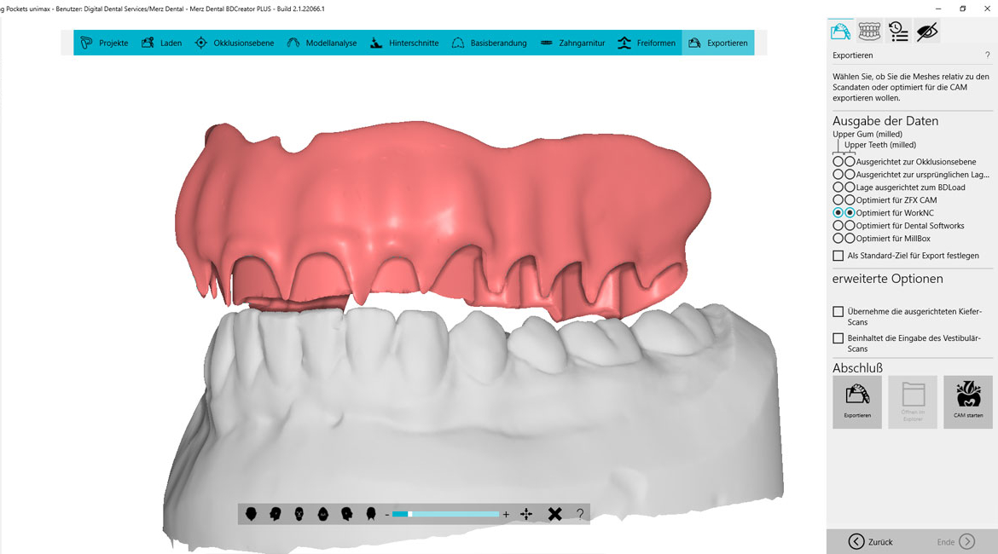Select Upper Gum radio for Lage ausgerichtet zum BDLoad
Screen dimensions: 998x554
(838, 187)
